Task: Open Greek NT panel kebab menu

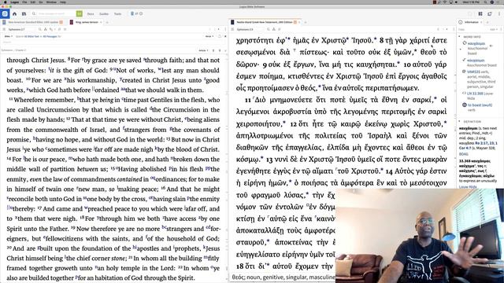Action: [x=454, y=29]
